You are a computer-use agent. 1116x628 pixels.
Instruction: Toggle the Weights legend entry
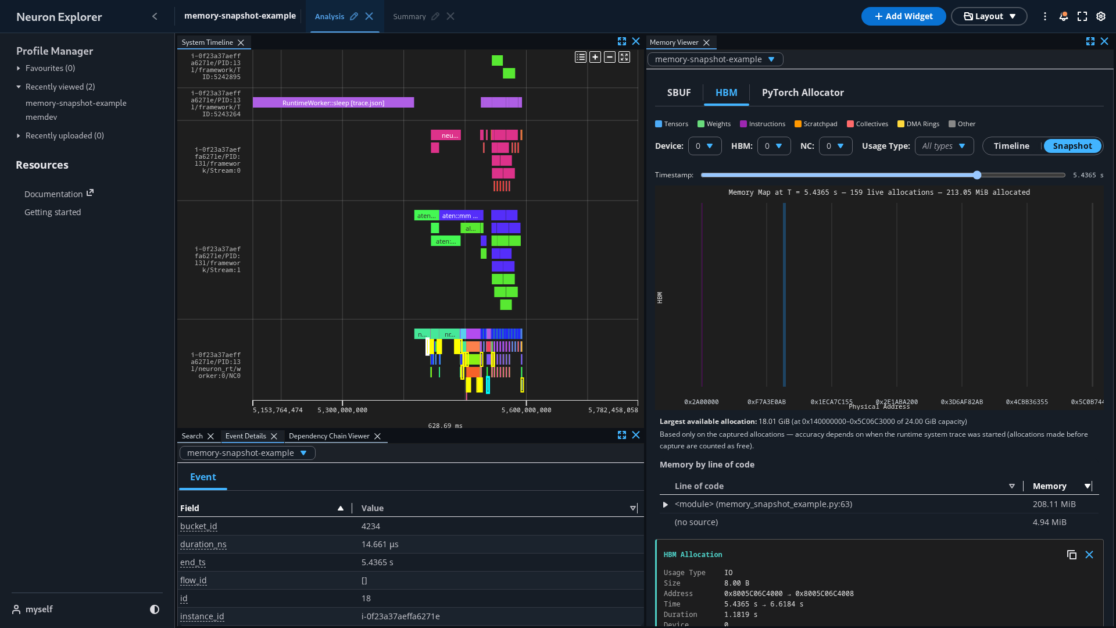(x=714, y=124)
